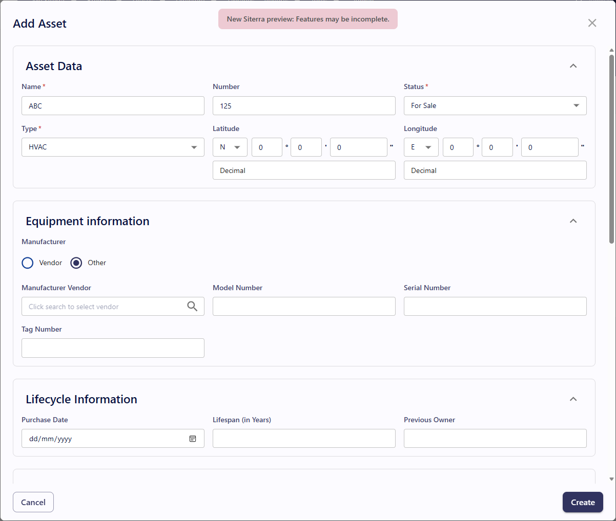Click the scrollbar up arrow
Image resolution: width=616 pixels, height=521 pixels.
click(x=611, y=50)
